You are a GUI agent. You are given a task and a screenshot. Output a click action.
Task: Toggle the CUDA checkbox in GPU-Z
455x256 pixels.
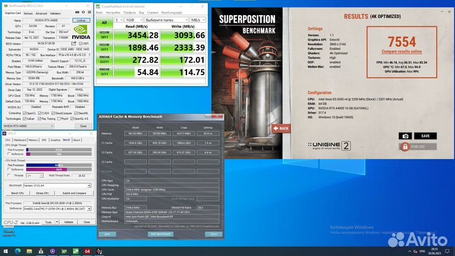point(40,113)
